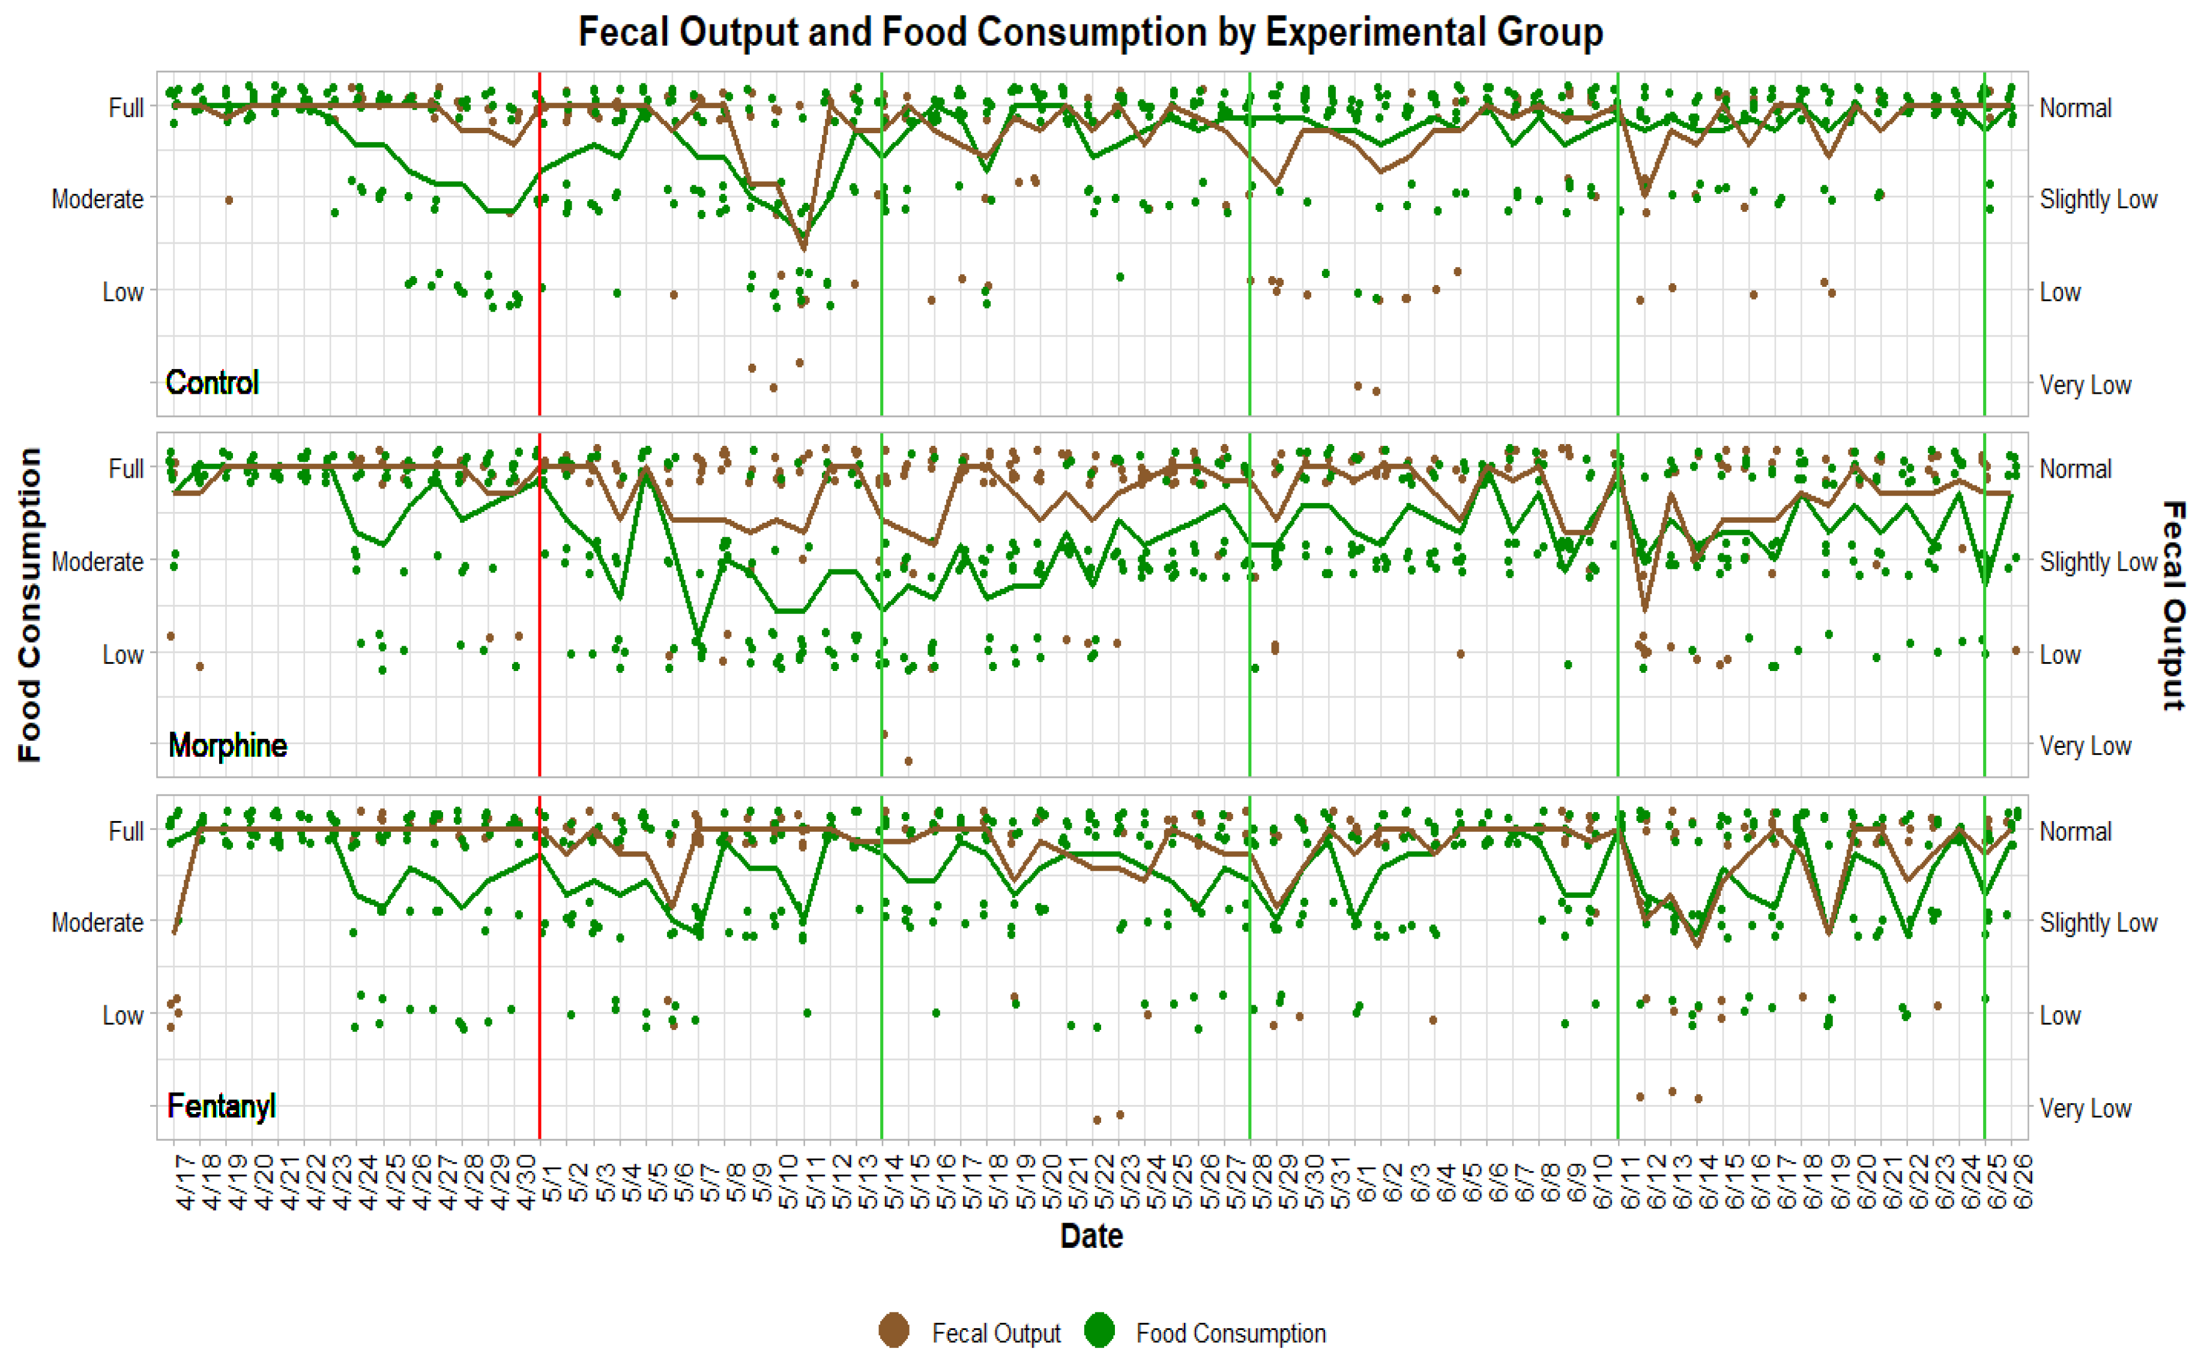Click the 'Fecal Output' right axis title
Screen dimensions: 2207x1372
point(2175,605)
